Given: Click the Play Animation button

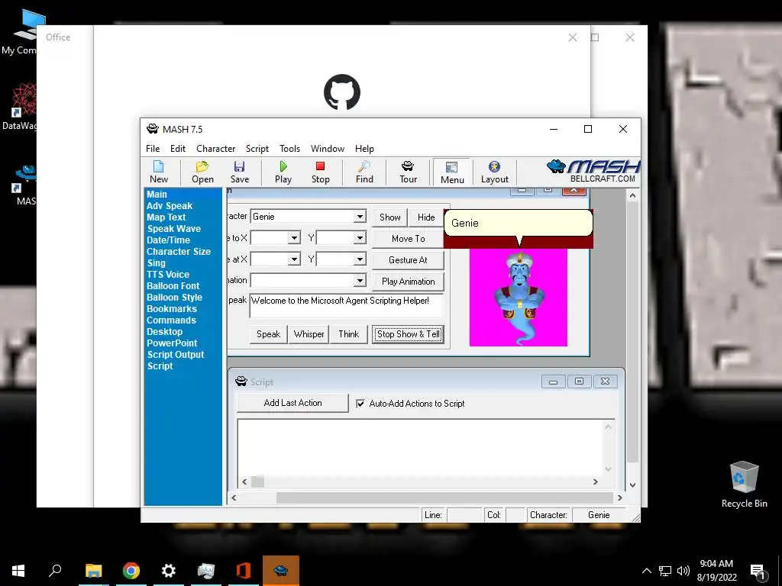Looking at the screenshot, I should (x=408, y=282).
